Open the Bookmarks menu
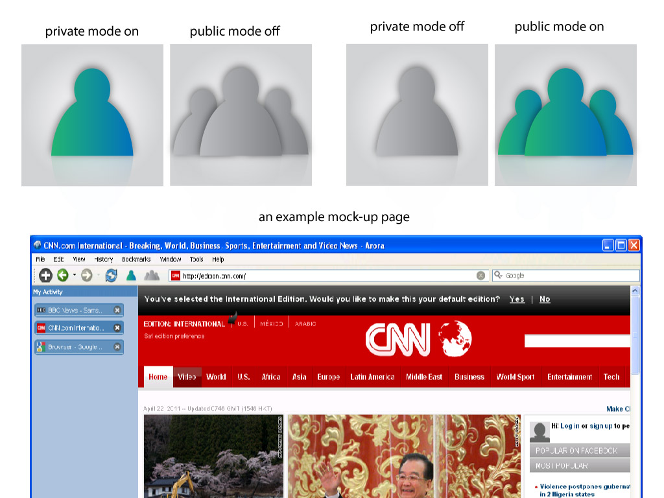The image size is (664, 498). pyautogui.click(x=136, y=259)
